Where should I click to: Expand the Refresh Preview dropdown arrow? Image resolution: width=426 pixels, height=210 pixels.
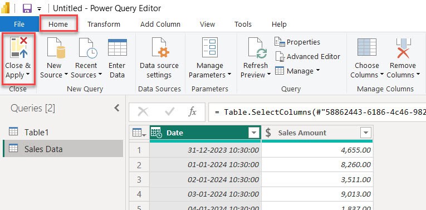click(269, 75)
